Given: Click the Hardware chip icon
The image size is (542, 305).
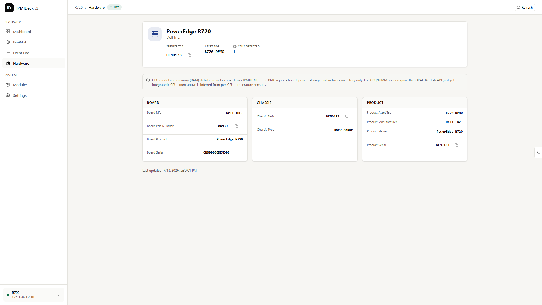Looking at the screenshot, I should [8, 63].
